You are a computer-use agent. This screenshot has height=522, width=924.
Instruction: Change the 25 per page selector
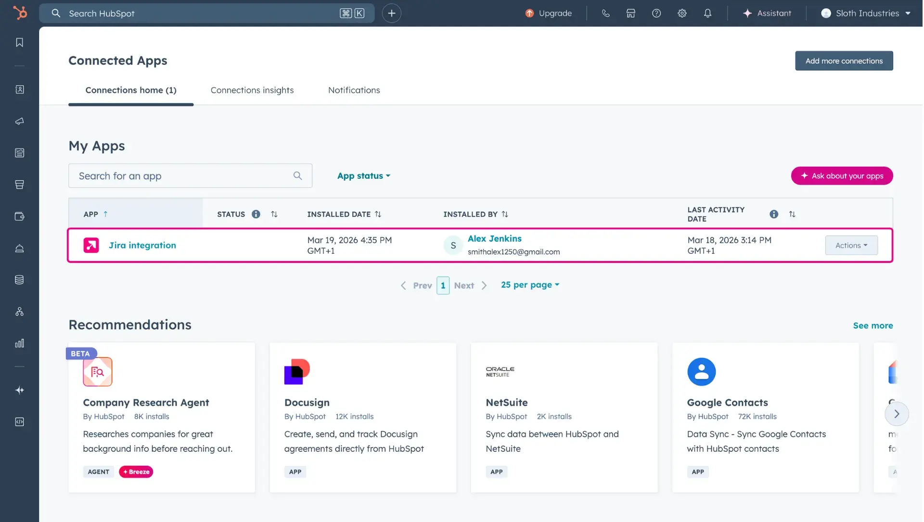(x=529, y=285)
